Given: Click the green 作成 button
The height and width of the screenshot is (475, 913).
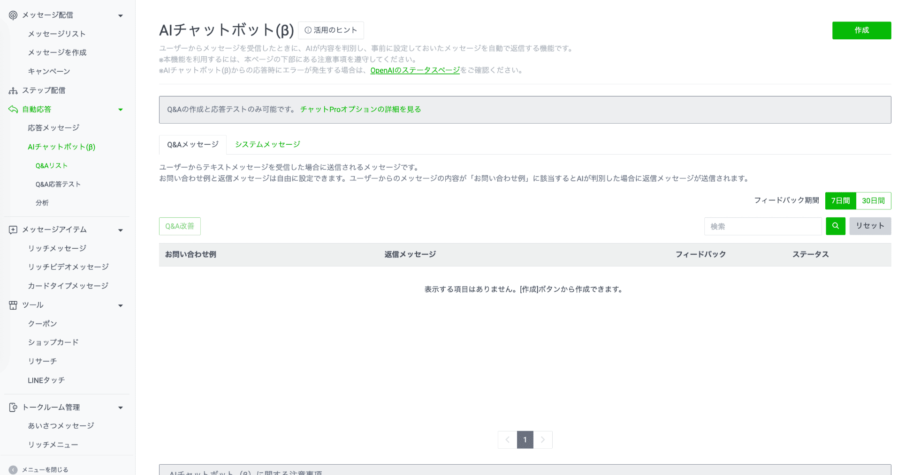Looking at the screenshot, I should pyautogui.click(x=862, y=30).
